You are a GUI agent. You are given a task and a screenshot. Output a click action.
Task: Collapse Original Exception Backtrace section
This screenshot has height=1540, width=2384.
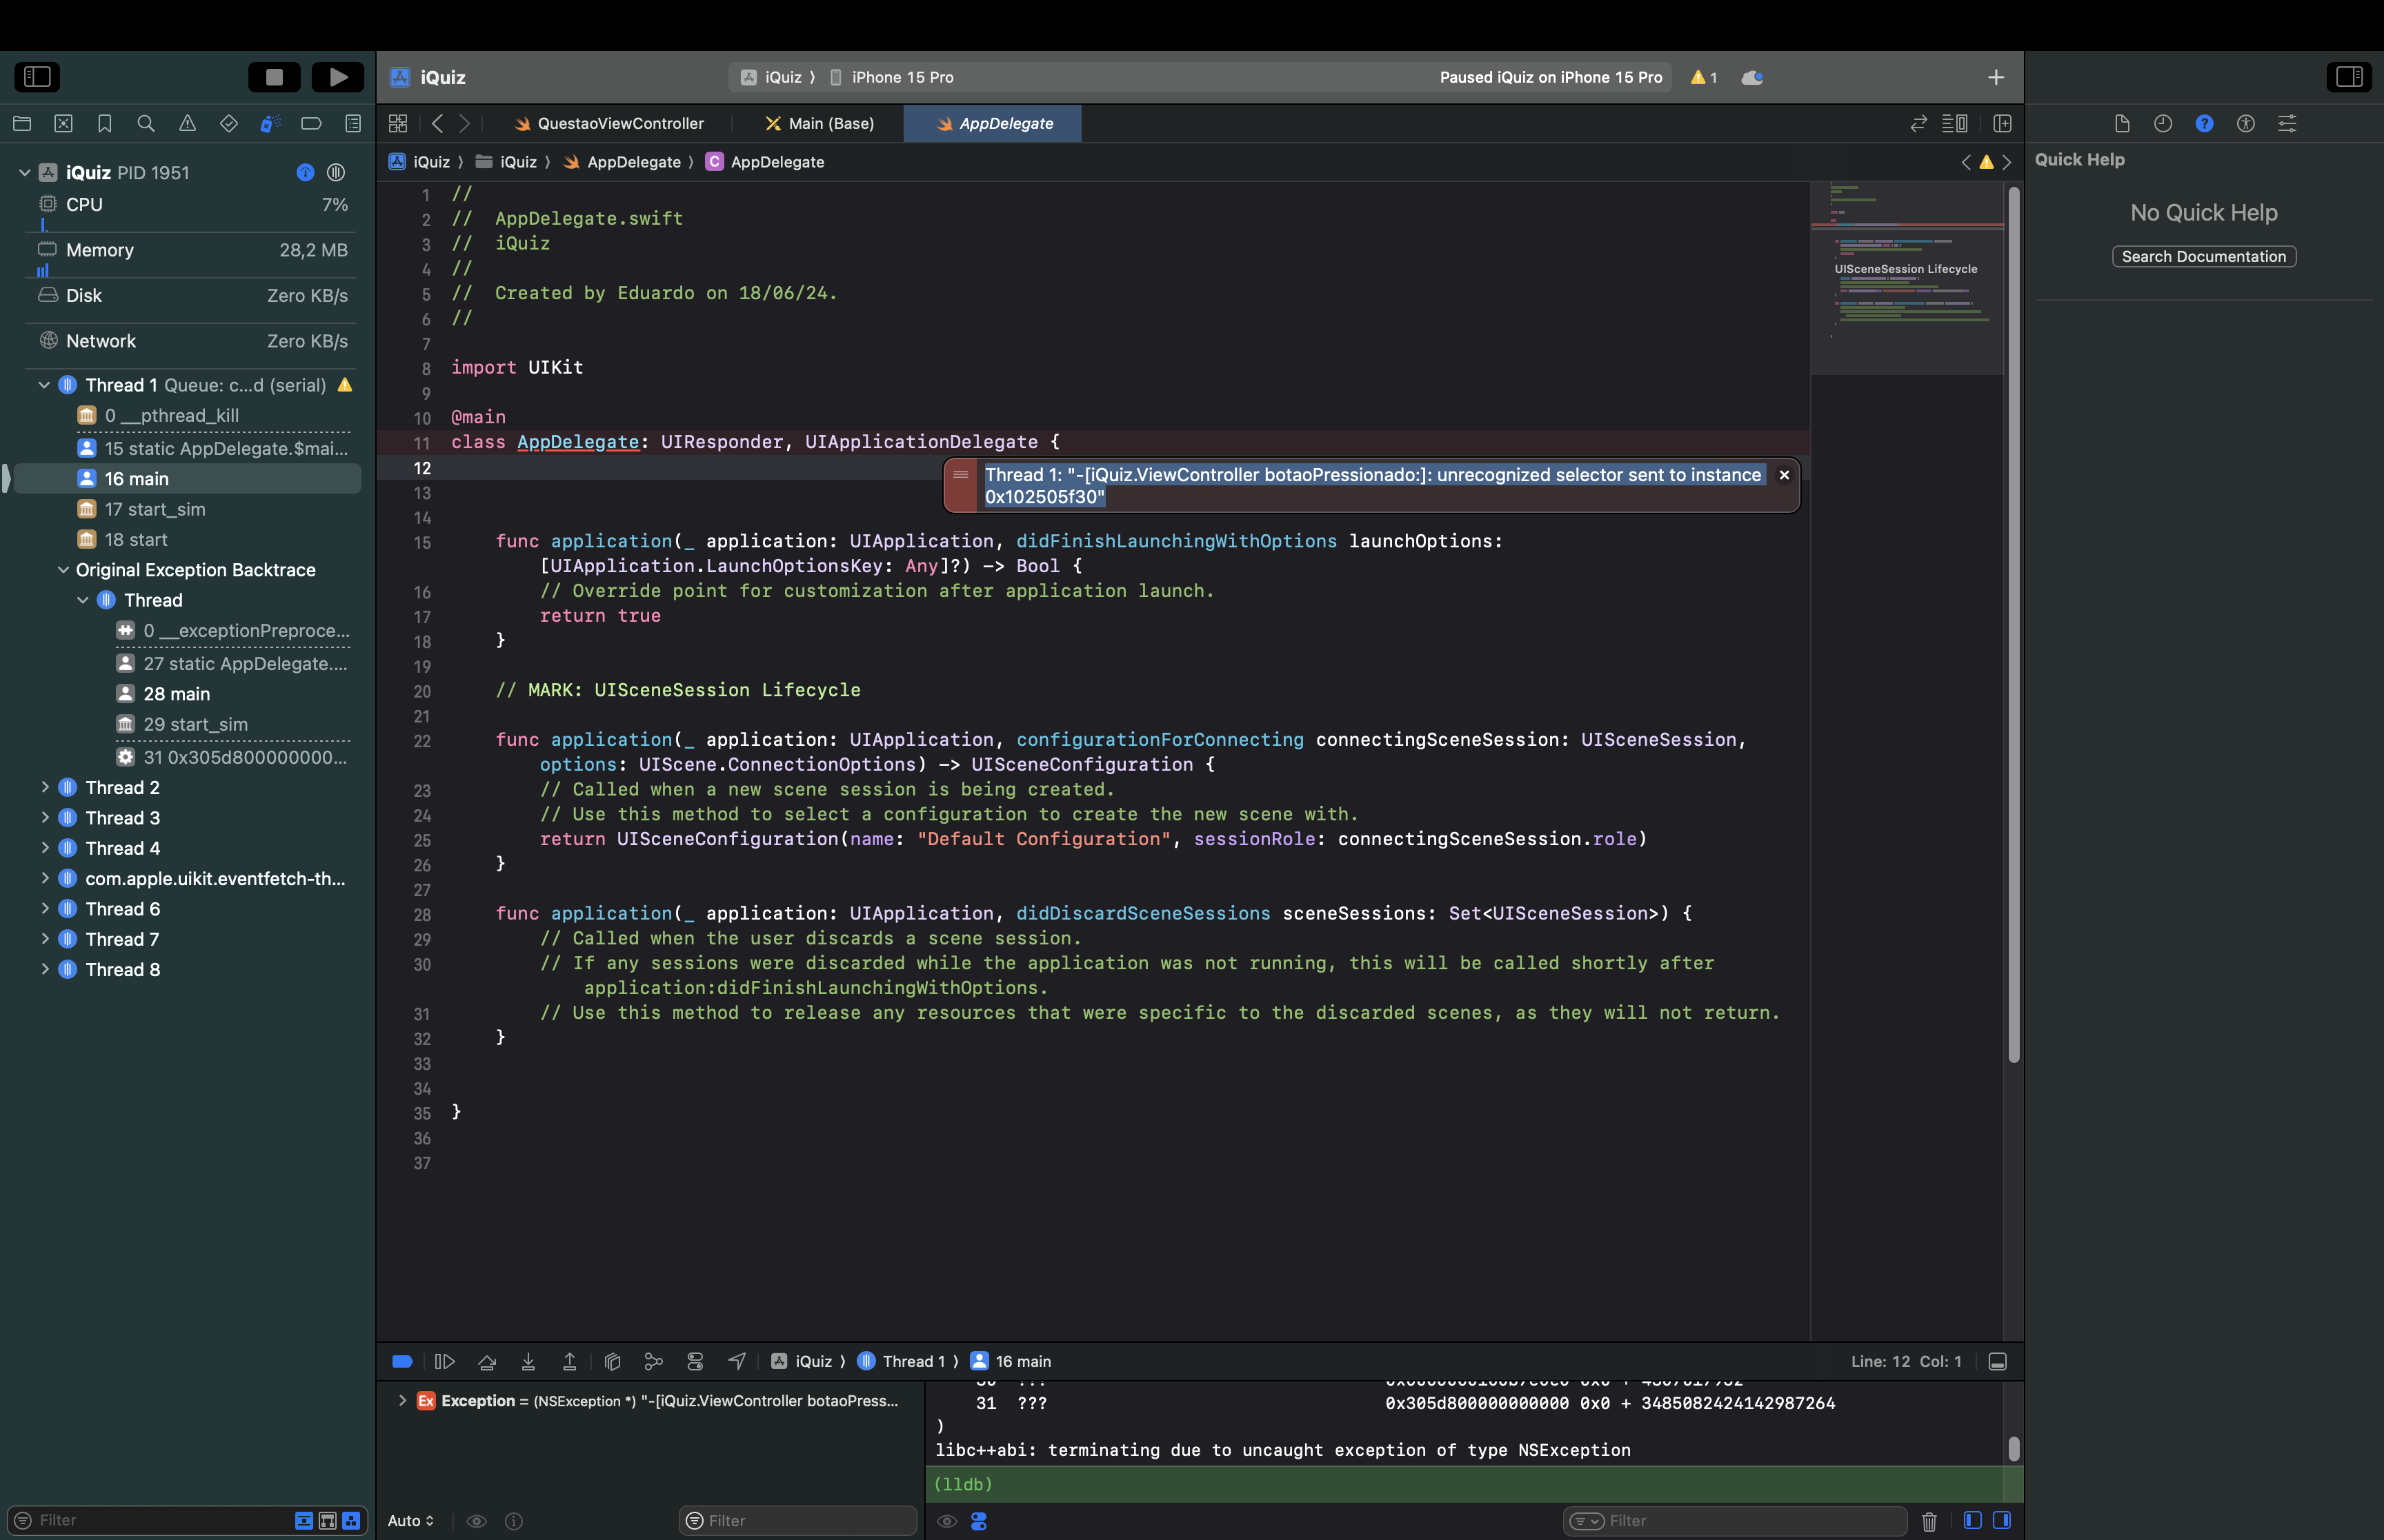point(63,570)
